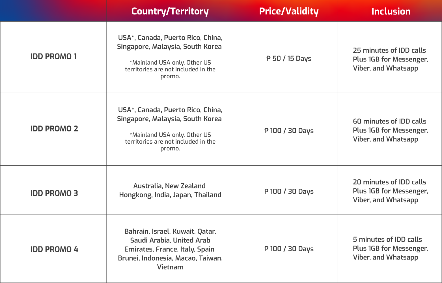442x283 pixels.
Task: Select the IDD PROMO 2 row label
Action: point(54,129)
